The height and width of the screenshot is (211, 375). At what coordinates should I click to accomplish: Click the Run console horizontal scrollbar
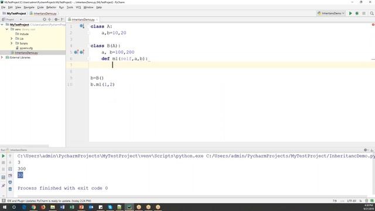[x=192, y=196]
